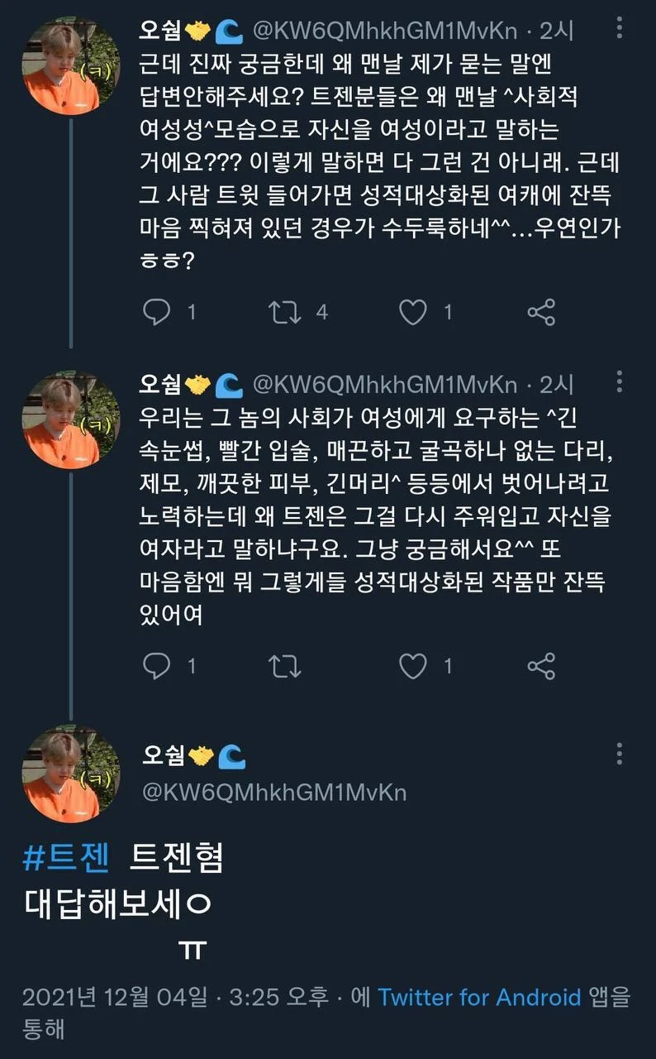The height and width of the screenshot is (1059, 656).
Task: Share the first tweet
Action: 541,312
